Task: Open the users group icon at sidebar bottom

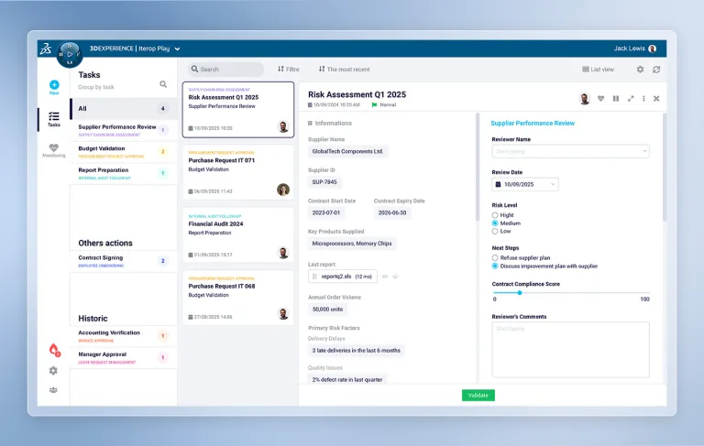Action: 53,390
